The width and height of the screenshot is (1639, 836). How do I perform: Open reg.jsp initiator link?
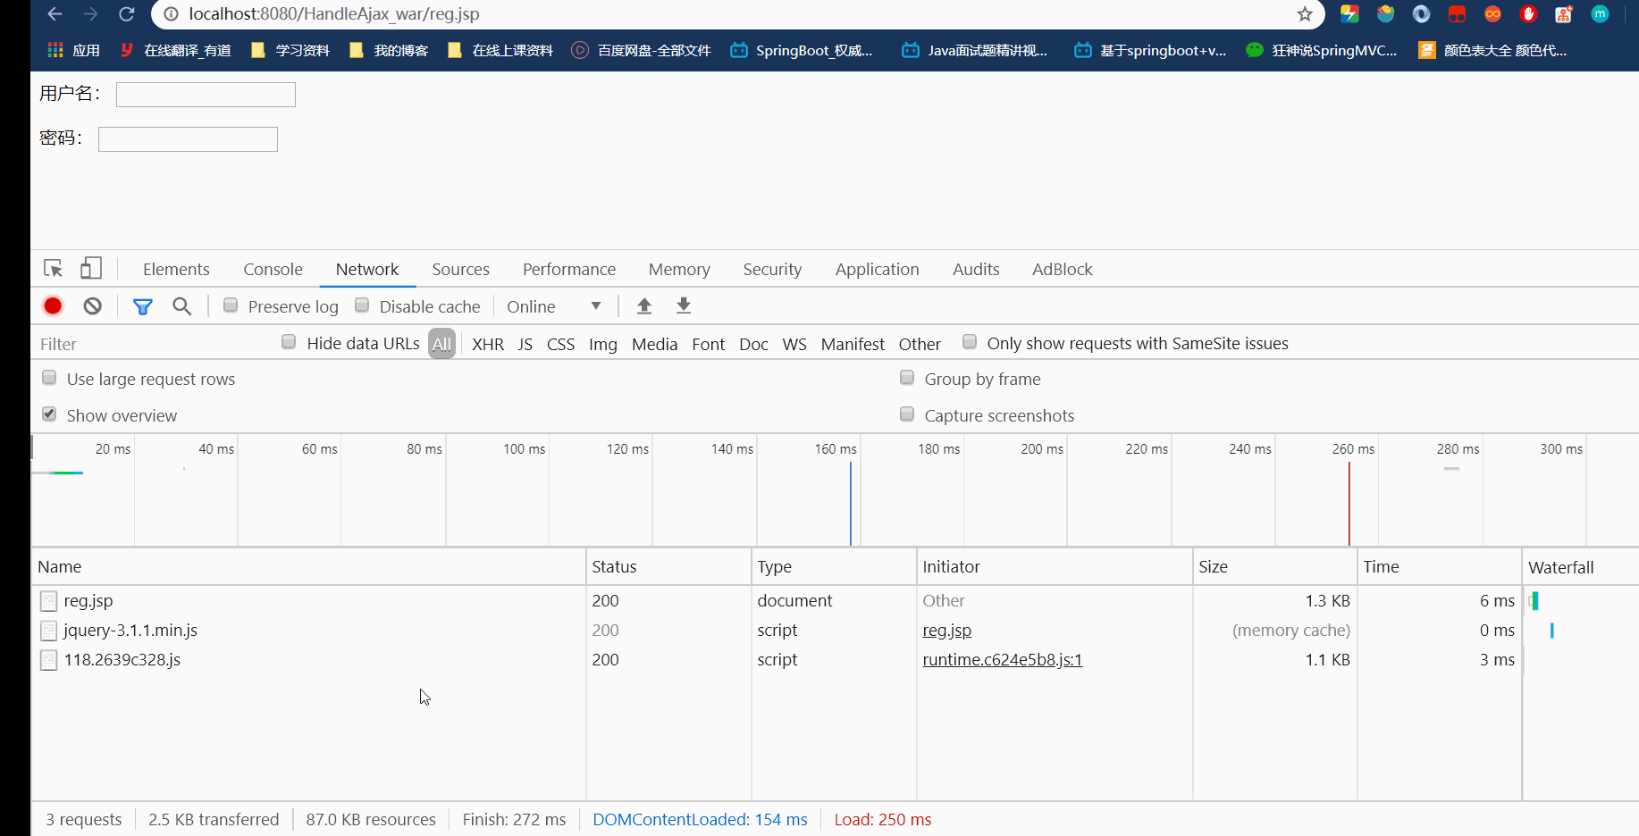coord(946,631)
